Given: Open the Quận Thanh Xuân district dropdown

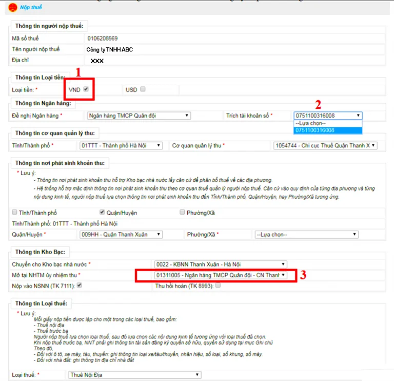Looking at the screenshot, I should 121,235.
